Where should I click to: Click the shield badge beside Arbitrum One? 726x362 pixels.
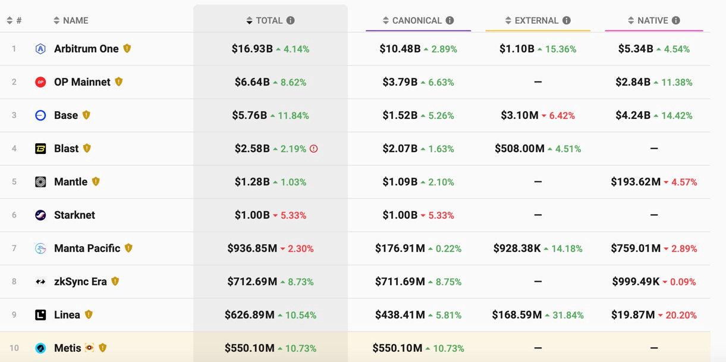coord(127,49)
